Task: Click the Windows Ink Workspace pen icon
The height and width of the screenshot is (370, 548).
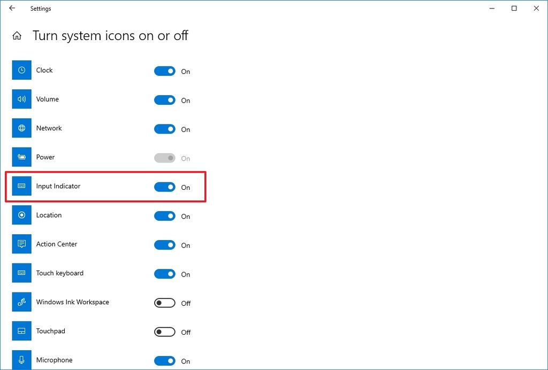Action: (21, 302)
